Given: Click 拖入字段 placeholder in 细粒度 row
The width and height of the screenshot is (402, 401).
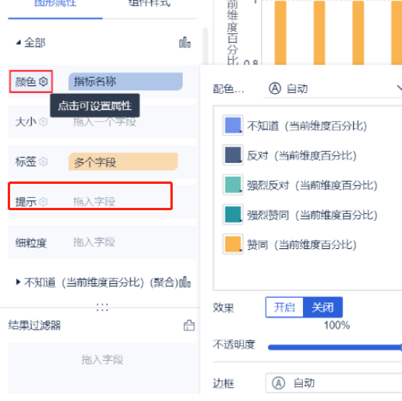Looking at the screenshot, I should click(94, 242).
